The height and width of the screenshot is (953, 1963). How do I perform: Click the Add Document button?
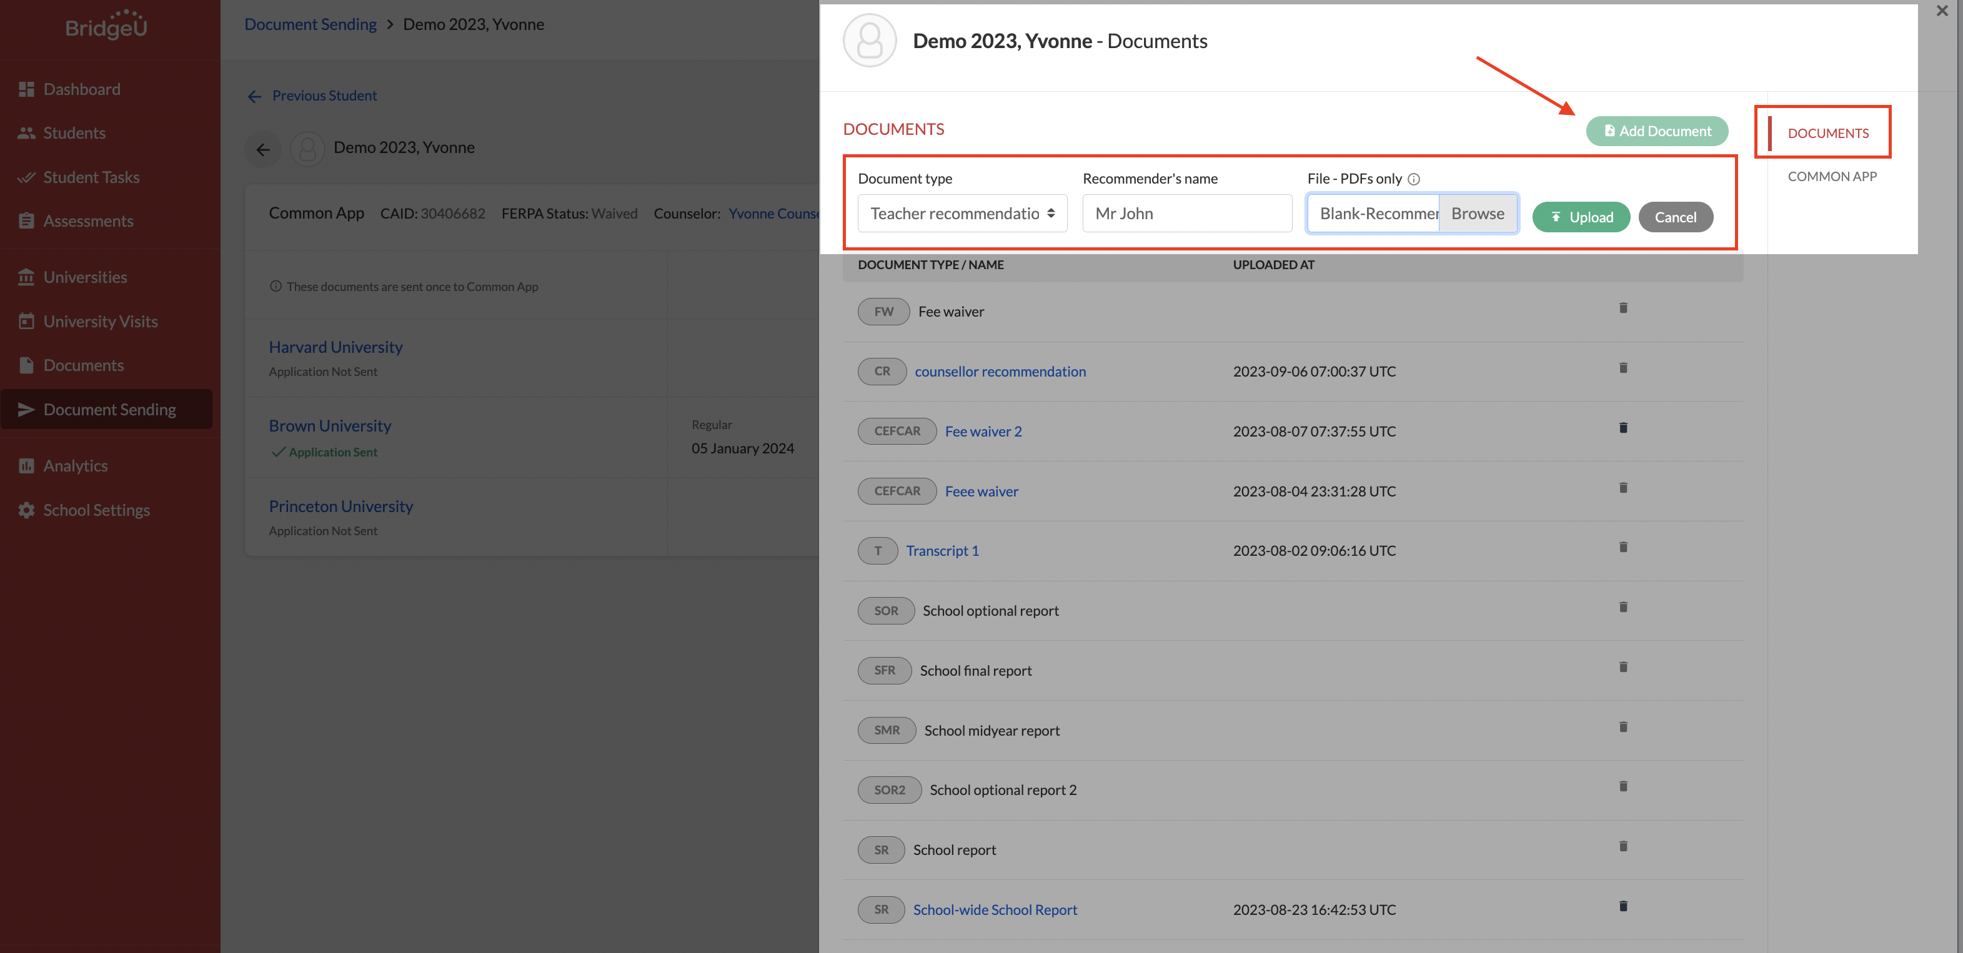[x=1657, y=131]
